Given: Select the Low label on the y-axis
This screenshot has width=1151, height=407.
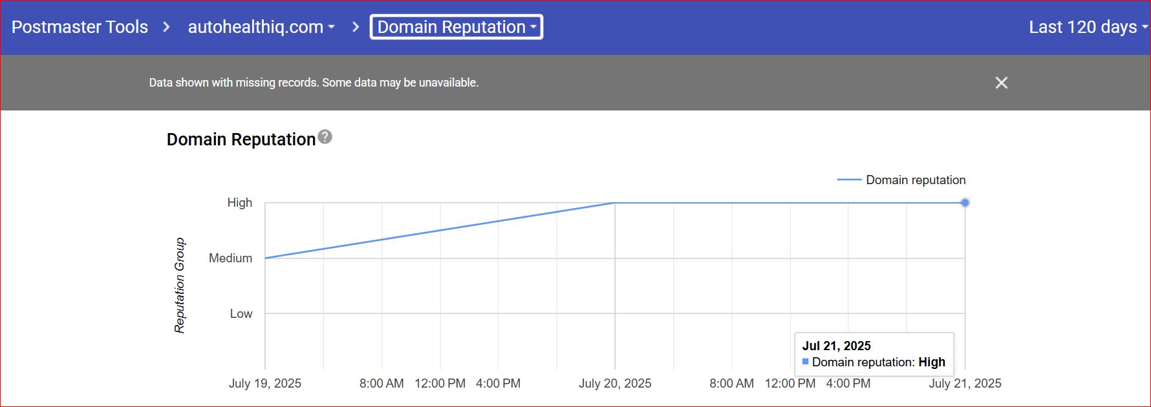Looking at the screenshot, I should pyautogui.click(x=241, y=314).
